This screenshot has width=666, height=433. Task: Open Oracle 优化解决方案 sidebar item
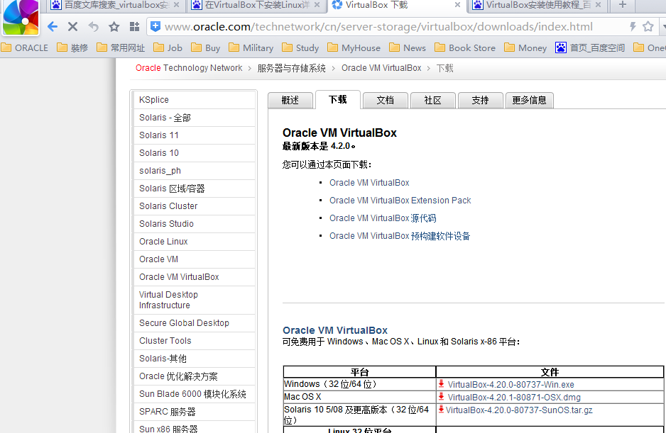pyautogui.click(x=194, y=376)
